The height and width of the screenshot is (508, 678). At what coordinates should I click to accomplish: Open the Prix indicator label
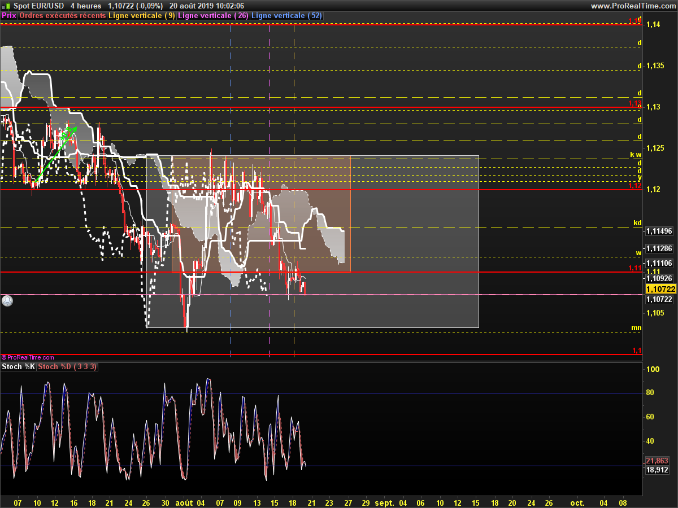(9, 16)
